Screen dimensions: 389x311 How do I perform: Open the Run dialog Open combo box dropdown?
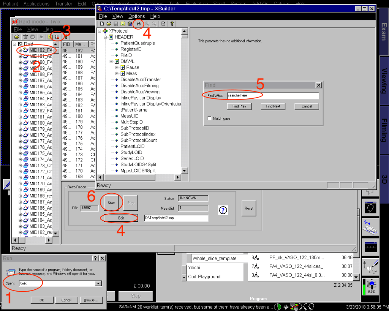[x=98, y=283]
